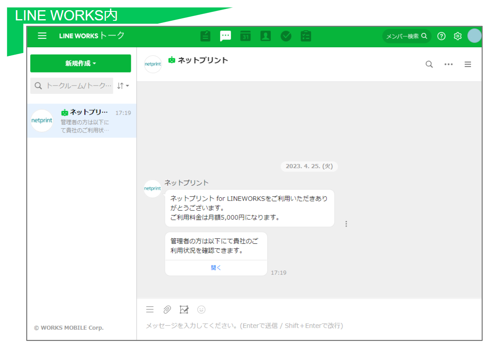This screenshot has height=344, width=489.
Task: Click the 開く link in message card
Action: click(x=216, y=268)
